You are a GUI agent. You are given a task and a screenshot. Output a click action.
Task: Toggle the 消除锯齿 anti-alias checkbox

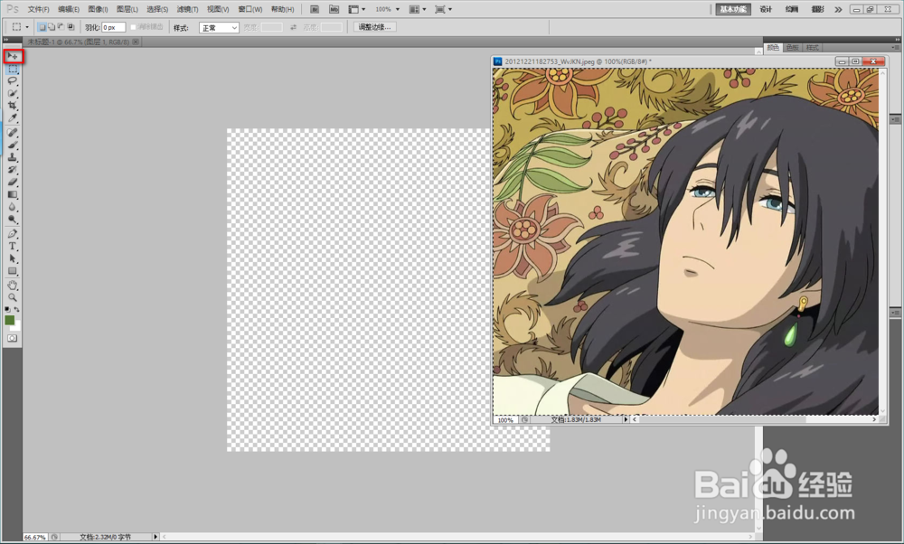click(x=133, y=27)
